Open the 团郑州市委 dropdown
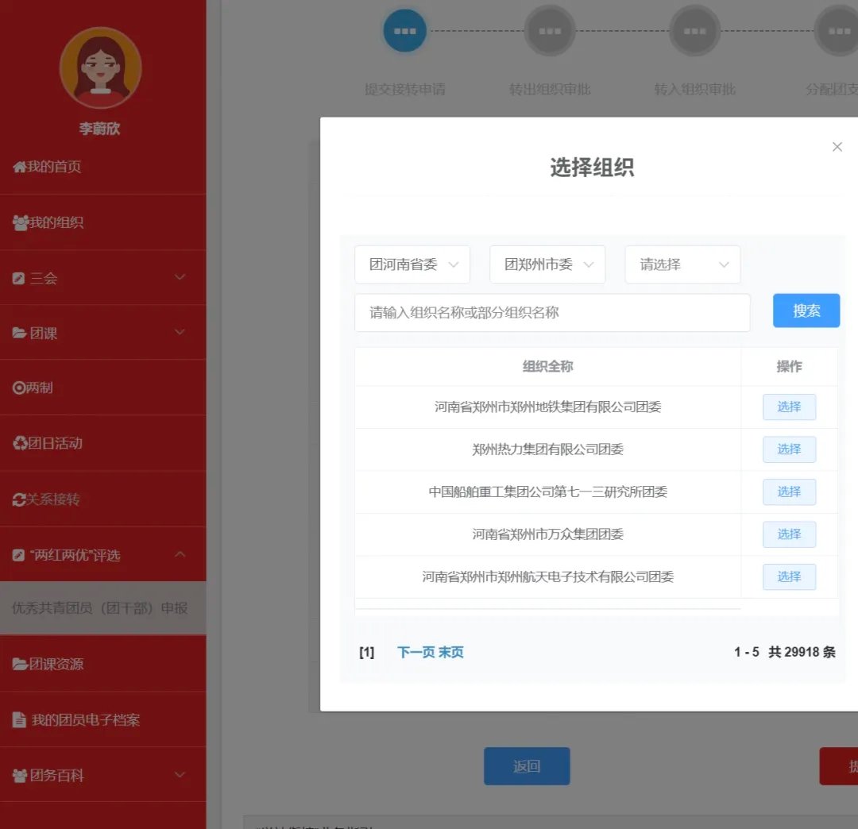The image size is (858, 829). [x=547, y=264]
